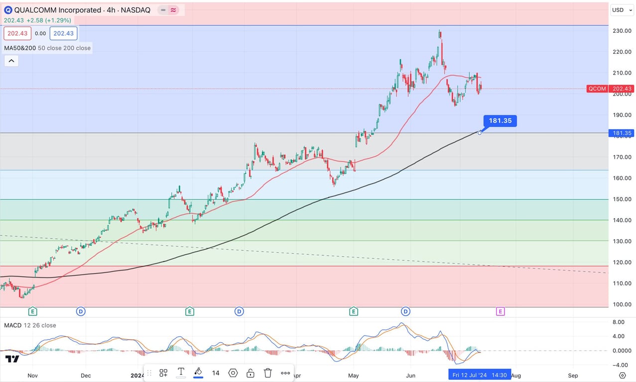The image size is (636, 382).
Task: Open drawing settings hexagon icon
Action: pos(233,373)
